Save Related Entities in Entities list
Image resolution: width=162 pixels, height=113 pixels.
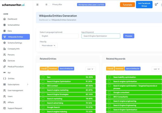click(66, 68)
